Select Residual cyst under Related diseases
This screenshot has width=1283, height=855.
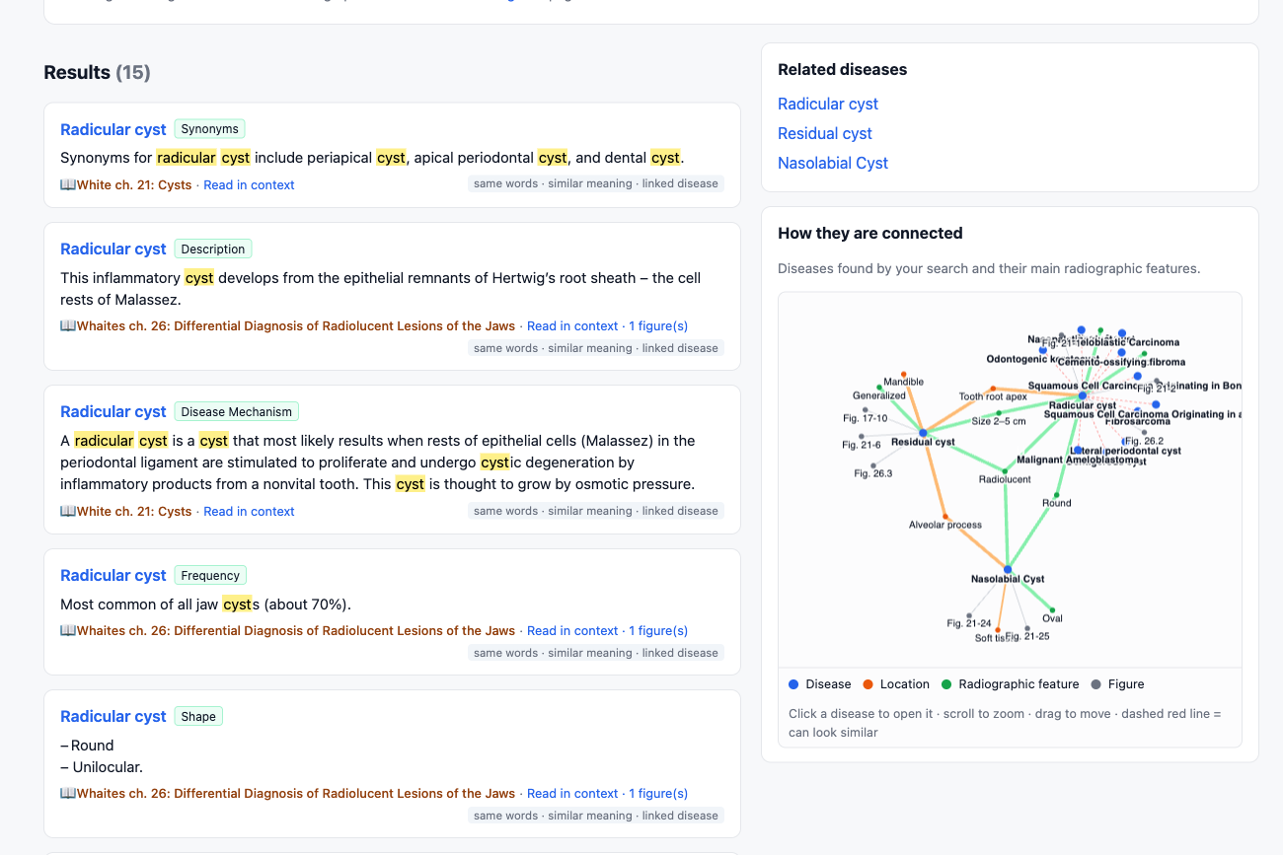point(825,133)
